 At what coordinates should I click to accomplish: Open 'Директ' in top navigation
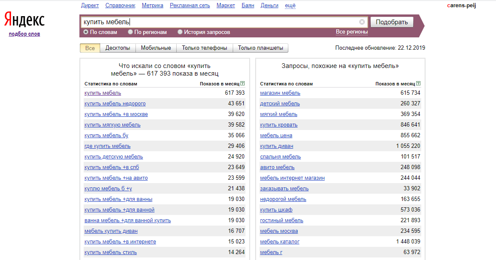point(90,6)
